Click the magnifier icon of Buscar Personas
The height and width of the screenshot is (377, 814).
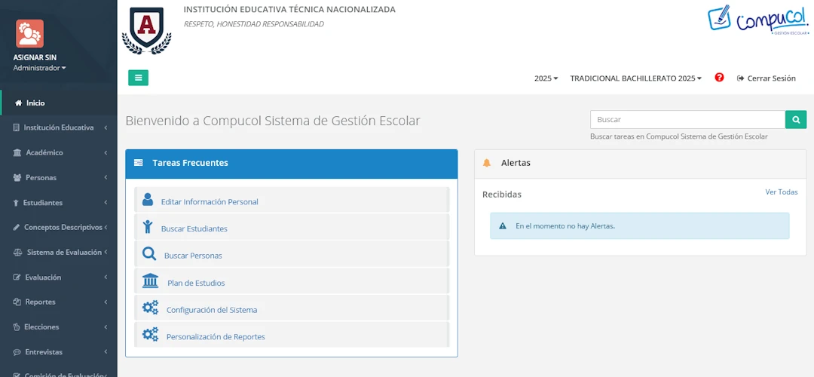point(149,253)
